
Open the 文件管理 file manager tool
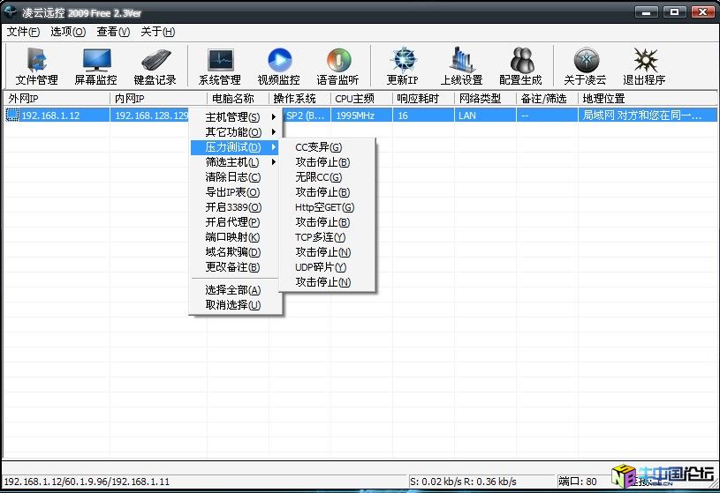tap(36, 65)
